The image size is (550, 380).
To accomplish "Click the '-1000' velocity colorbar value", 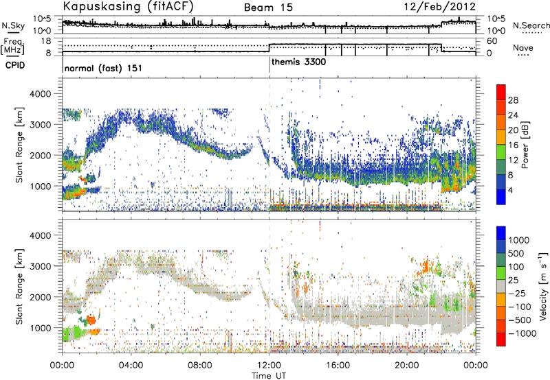I will pos(522,333).
